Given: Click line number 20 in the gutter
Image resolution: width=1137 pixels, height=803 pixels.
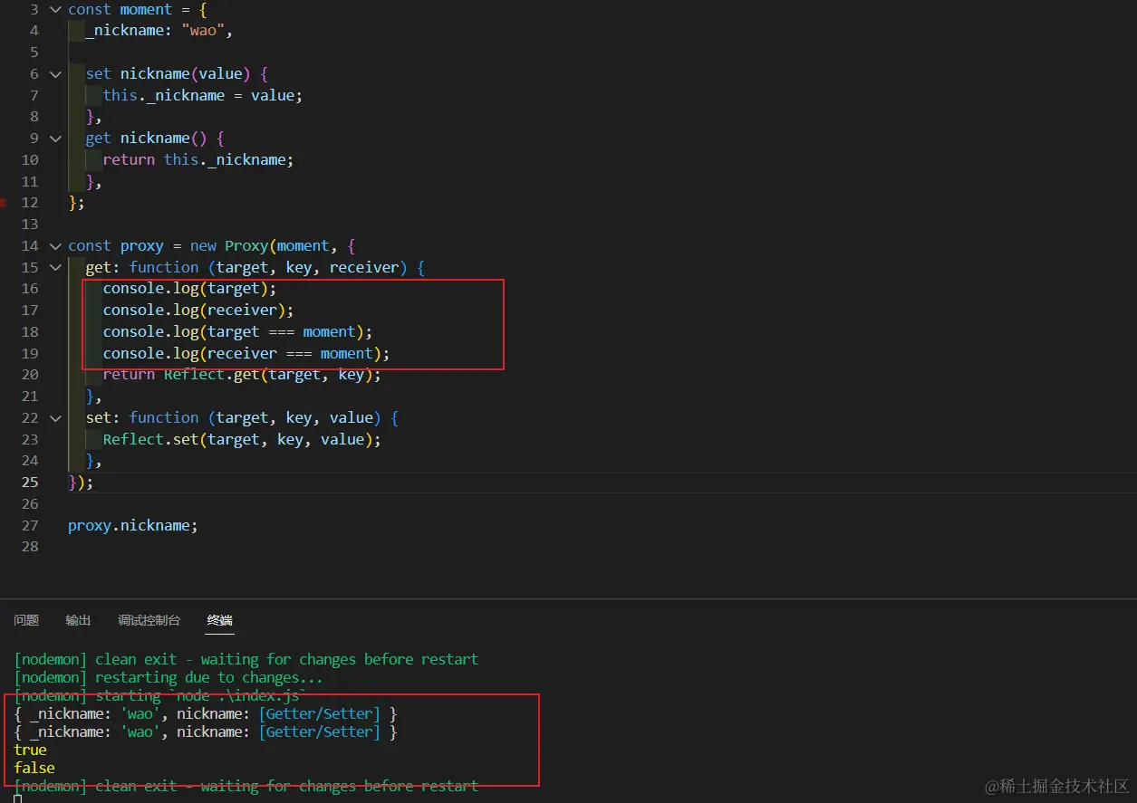Looking at the screenshot, I should coord(29,375).
